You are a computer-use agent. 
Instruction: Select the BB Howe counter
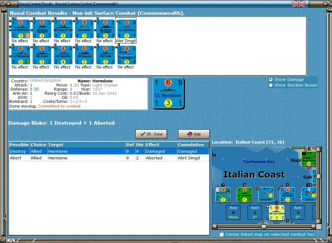click(x=105, y=55)
